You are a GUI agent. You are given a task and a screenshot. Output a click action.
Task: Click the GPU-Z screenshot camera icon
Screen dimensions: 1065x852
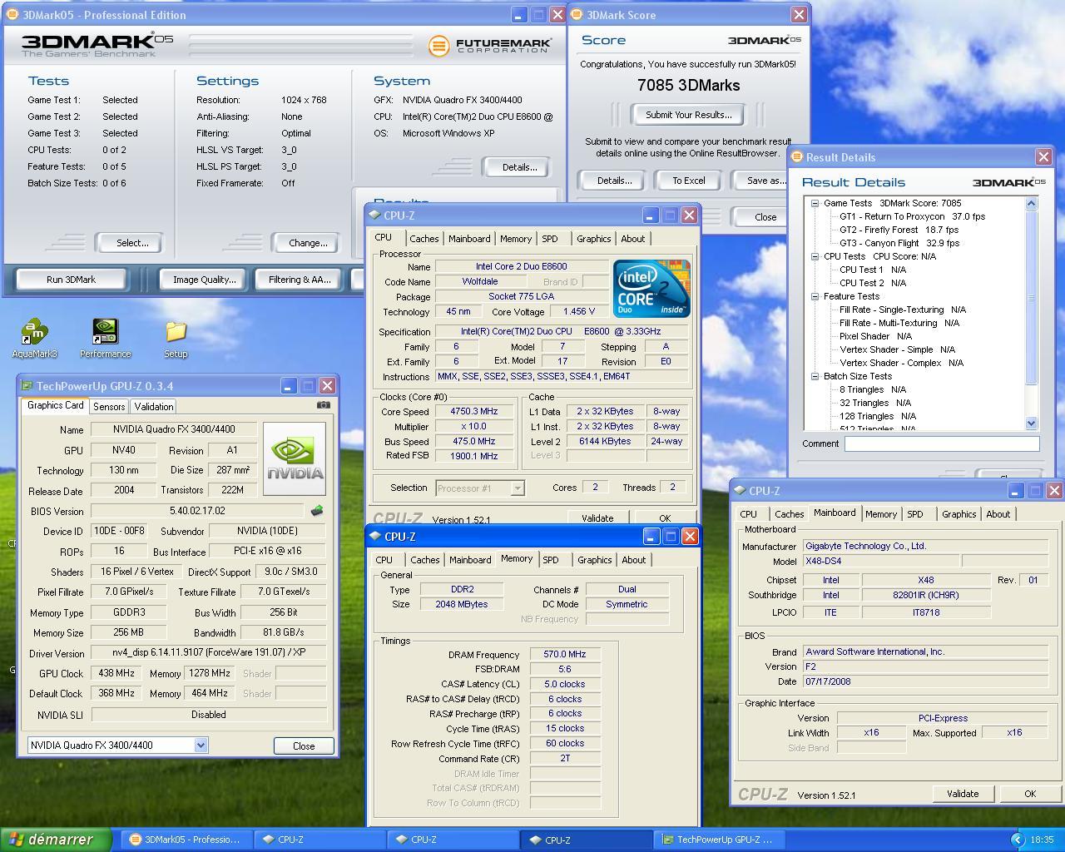tap(324, 405)
